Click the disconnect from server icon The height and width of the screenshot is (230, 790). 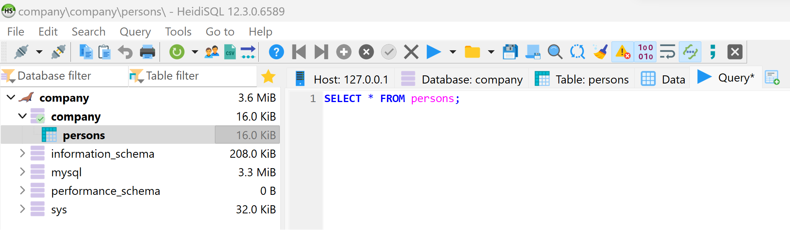[x=58, y=52]
